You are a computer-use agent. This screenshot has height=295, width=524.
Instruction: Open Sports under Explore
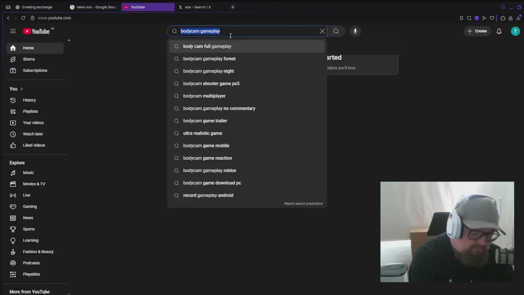[35, 229]
